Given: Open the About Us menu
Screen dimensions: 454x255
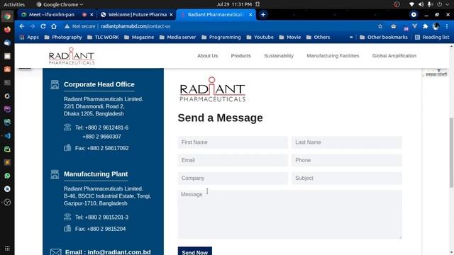Looking at the screenshot, I should click(208, 56).
